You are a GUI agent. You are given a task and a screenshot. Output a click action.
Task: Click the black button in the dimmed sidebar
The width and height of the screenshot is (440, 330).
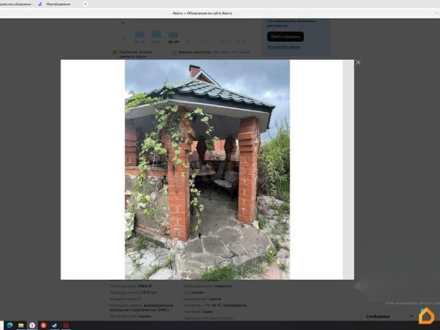tap(285, 36)
